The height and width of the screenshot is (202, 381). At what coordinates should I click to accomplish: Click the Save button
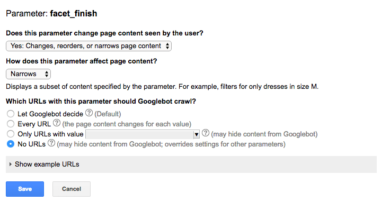25,189
